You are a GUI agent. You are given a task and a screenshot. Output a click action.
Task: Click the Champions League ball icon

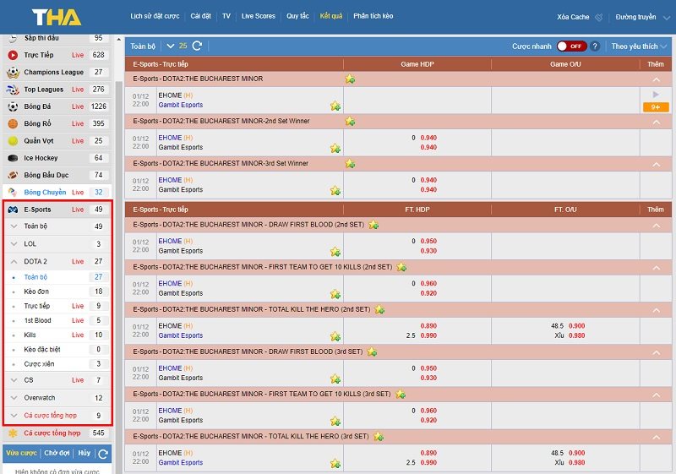coord(13,73)
